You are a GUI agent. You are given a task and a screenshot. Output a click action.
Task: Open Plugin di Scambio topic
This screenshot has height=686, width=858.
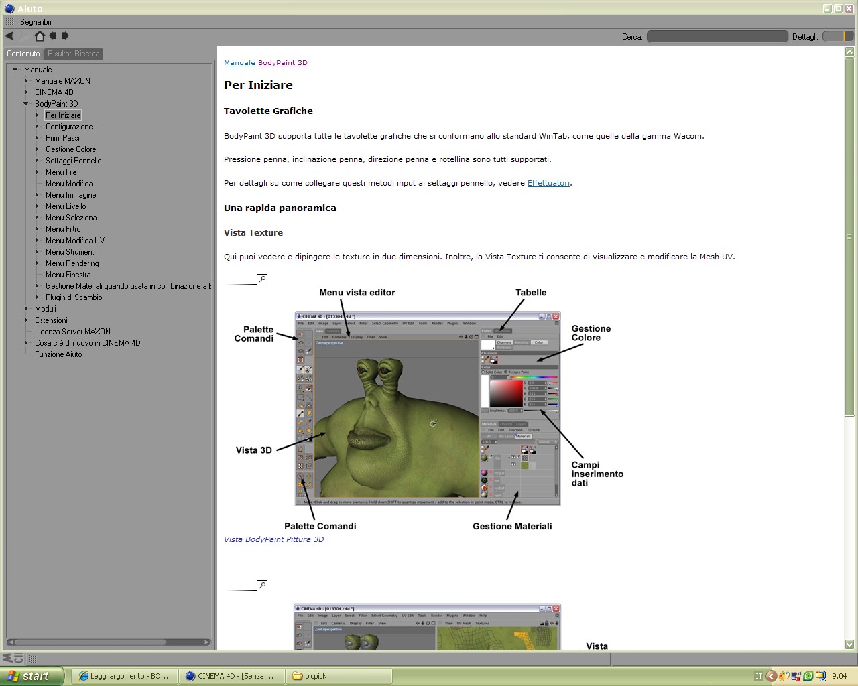[x=74, y=297]
